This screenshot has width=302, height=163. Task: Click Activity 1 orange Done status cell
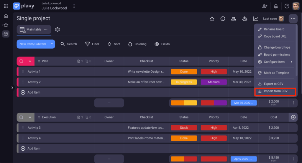click(x=184, y=71)
